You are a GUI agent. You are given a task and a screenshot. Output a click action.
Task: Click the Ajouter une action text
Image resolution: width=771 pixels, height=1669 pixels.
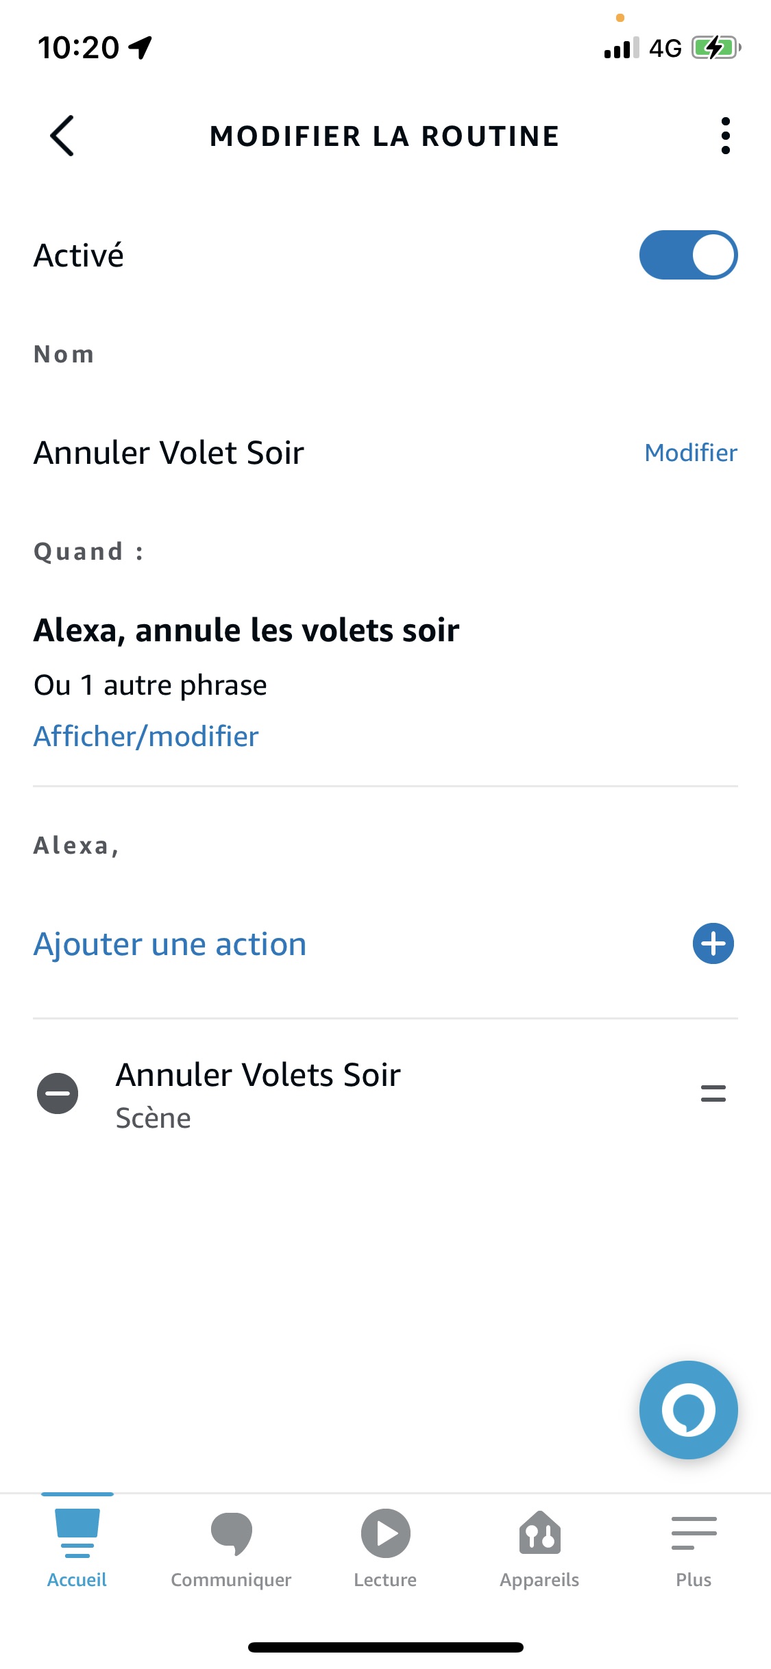170,944
